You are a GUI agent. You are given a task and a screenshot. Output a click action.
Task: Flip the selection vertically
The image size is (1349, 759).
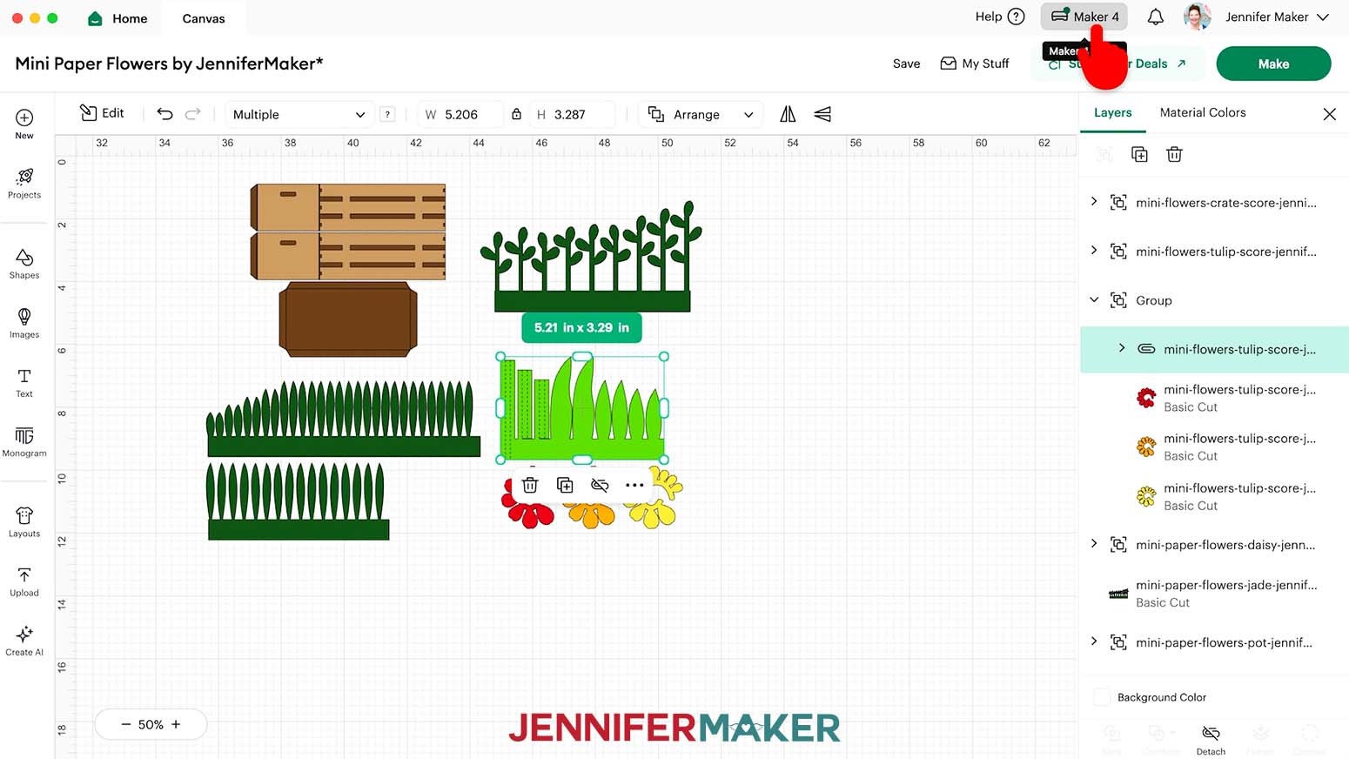point(822,114)
